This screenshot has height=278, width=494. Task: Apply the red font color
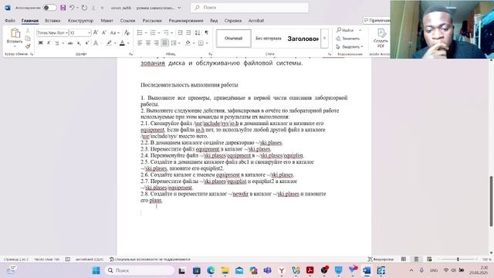[x=122, y=43]
